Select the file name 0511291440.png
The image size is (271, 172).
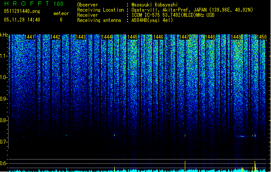click(22, 12)
